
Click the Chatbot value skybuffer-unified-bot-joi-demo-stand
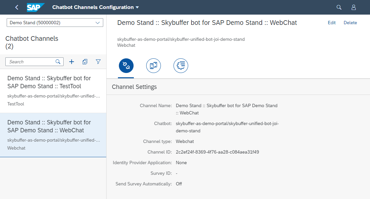(227, 127)
